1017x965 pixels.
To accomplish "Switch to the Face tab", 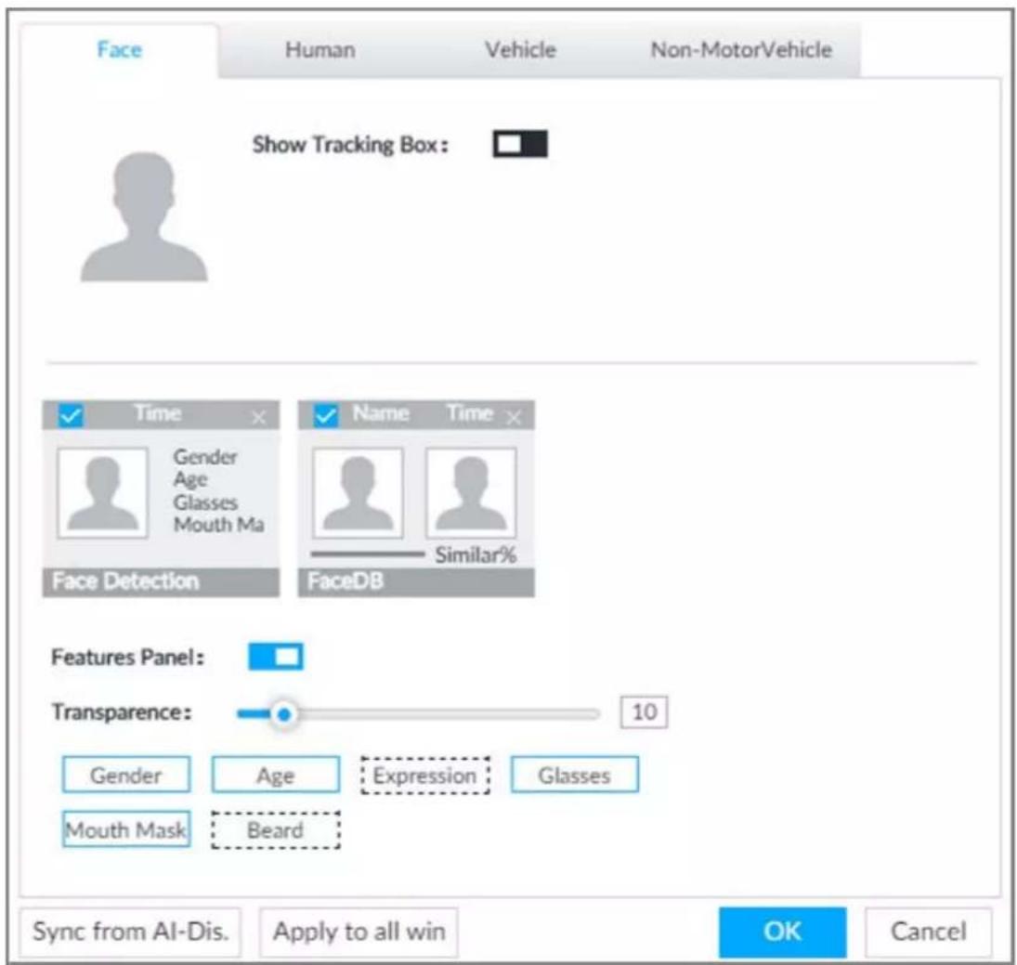I will 119,50.
